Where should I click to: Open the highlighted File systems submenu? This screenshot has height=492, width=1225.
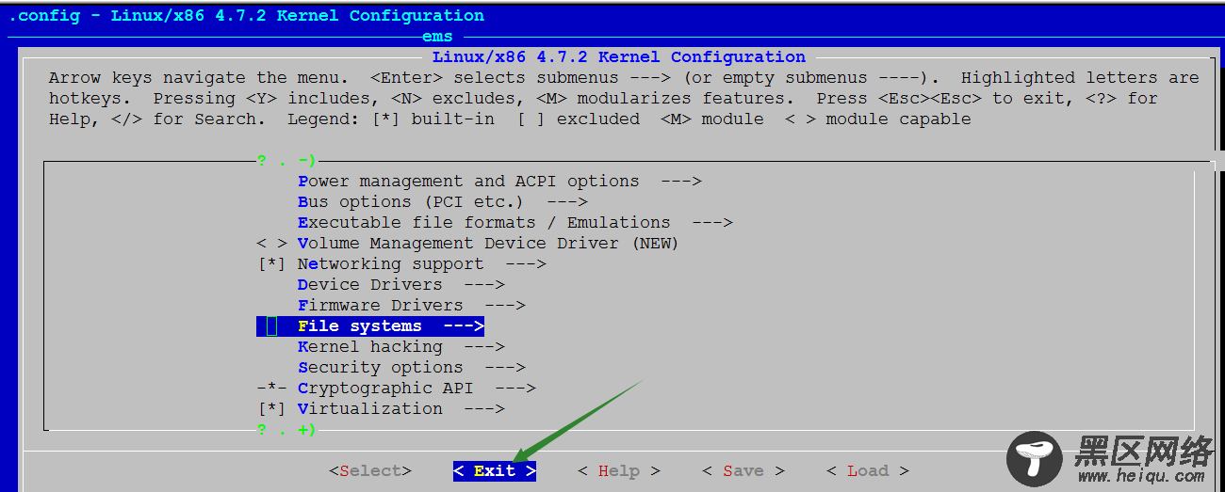click(x=370, y=326)
